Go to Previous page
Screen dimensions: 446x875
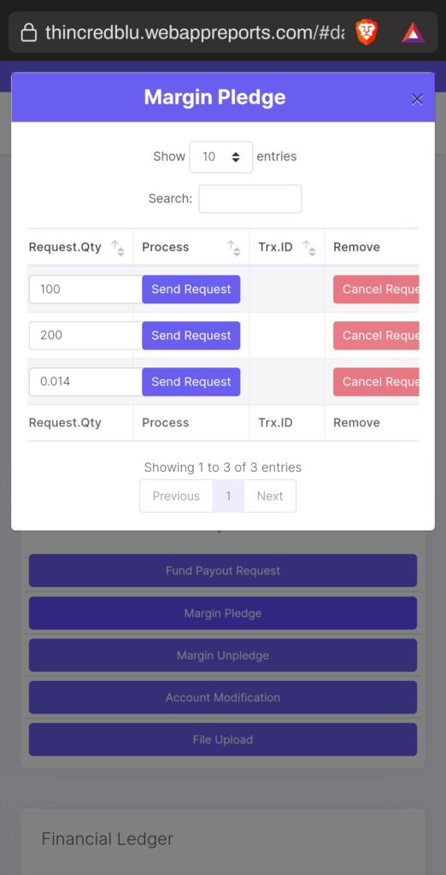[176, 496]
